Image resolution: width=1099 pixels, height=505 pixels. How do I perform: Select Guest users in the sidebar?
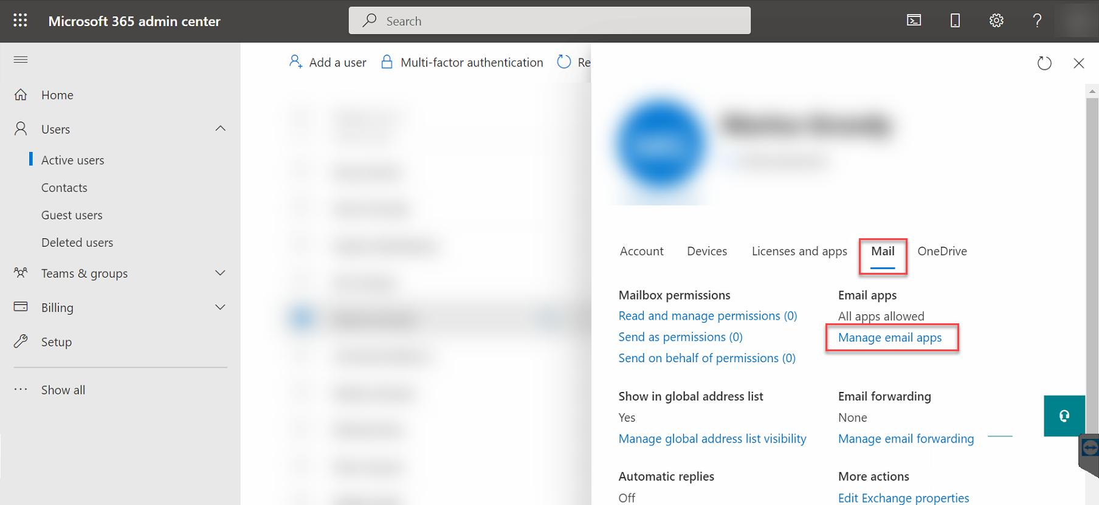[x=72, y=215]
